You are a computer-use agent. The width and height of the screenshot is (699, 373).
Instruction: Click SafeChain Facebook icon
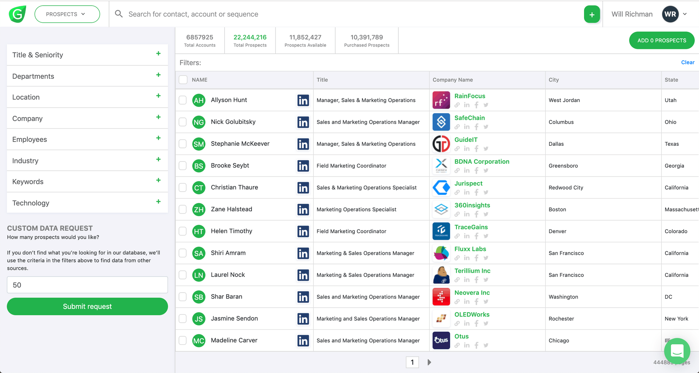(x=476, y=127)
